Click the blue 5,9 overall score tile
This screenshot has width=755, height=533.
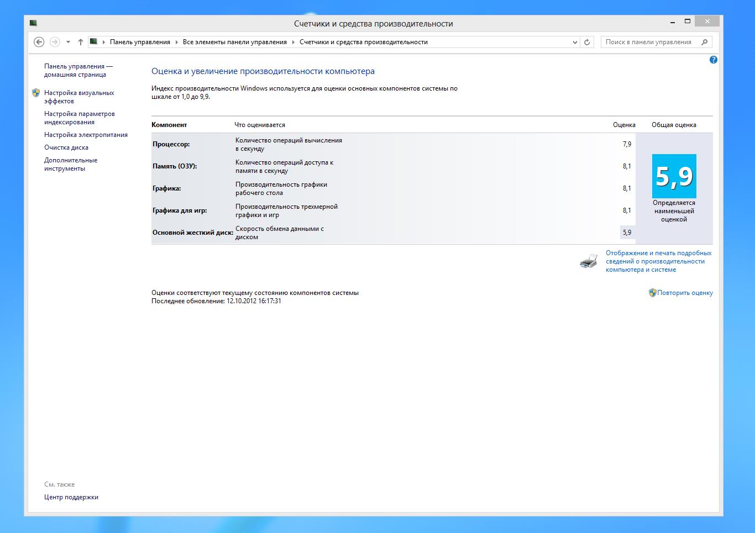click(674, 176)
